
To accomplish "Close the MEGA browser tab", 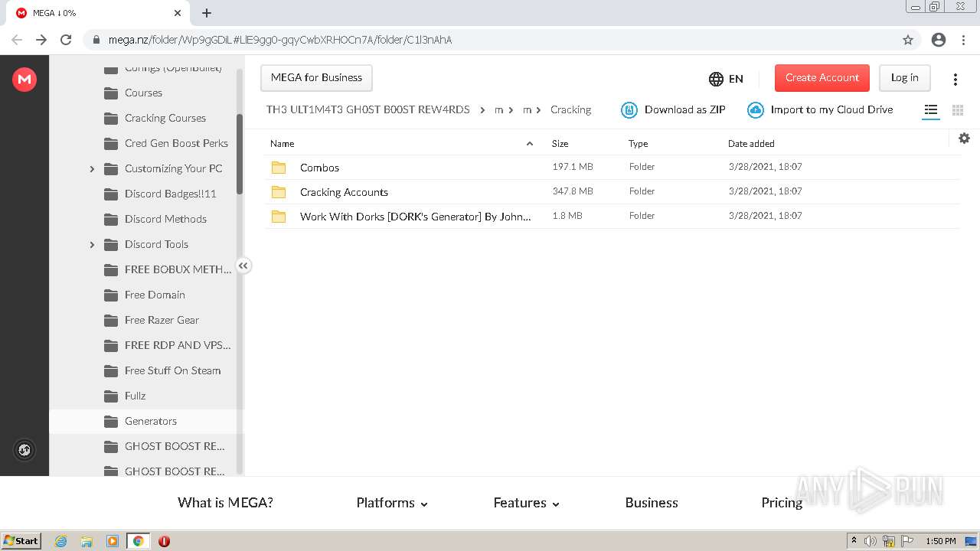I will [178, 13].
